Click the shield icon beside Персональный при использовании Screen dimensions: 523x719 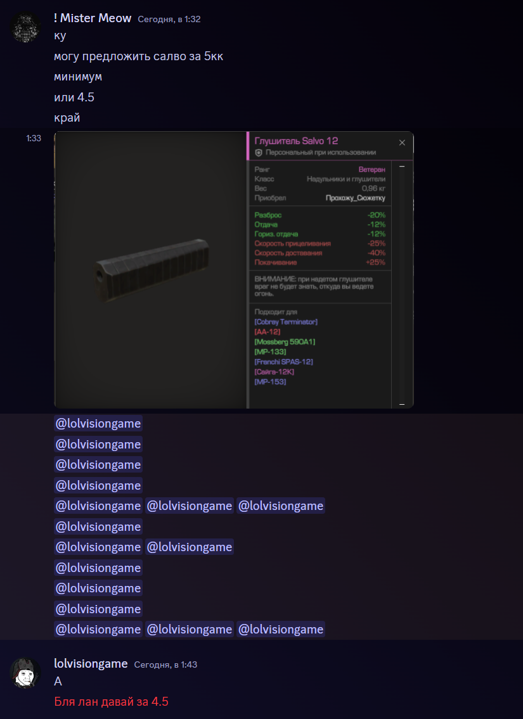(259, 152)
